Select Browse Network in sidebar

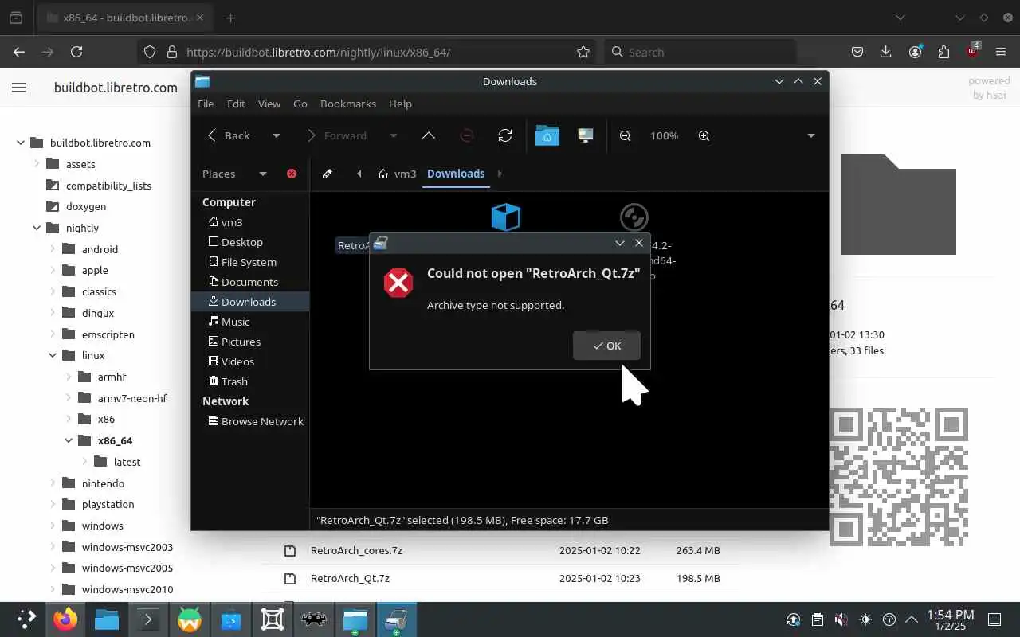pyautogui.click(x=249, y=421)
